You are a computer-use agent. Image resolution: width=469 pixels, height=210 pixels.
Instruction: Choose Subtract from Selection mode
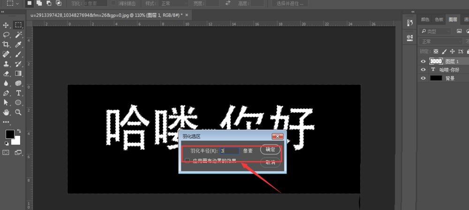coord(49,3)
